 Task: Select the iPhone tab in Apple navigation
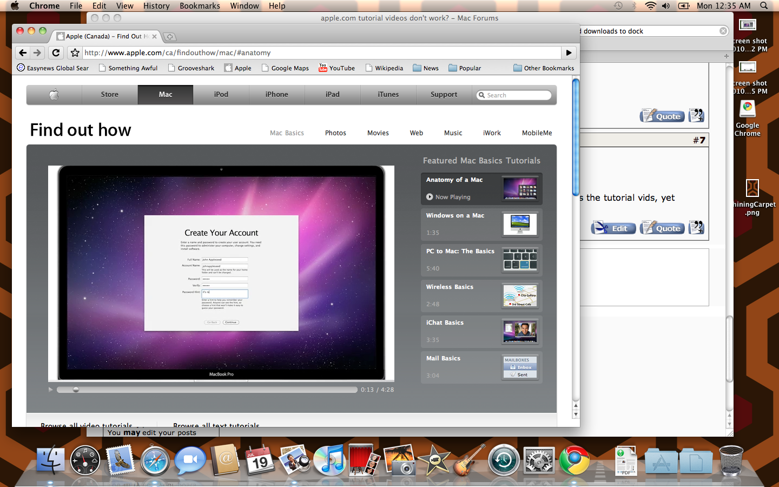click(x=276, y=94)
